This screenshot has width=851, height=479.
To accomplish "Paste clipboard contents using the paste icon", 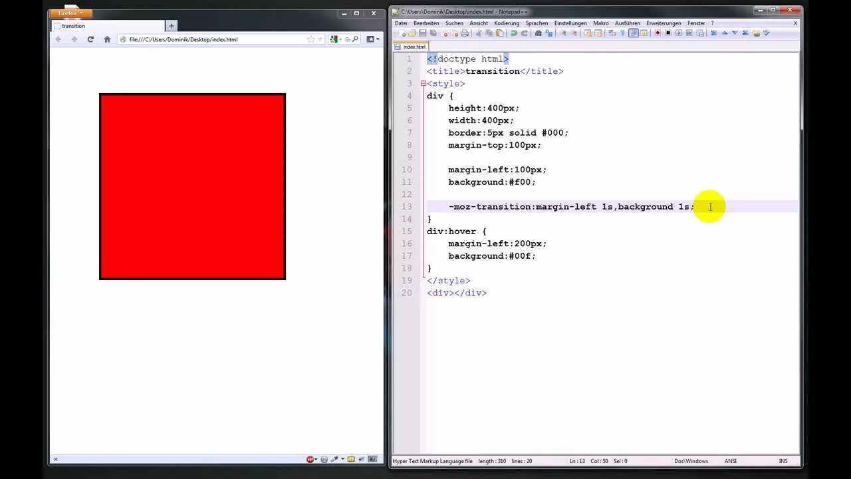I will coord(499,33).
